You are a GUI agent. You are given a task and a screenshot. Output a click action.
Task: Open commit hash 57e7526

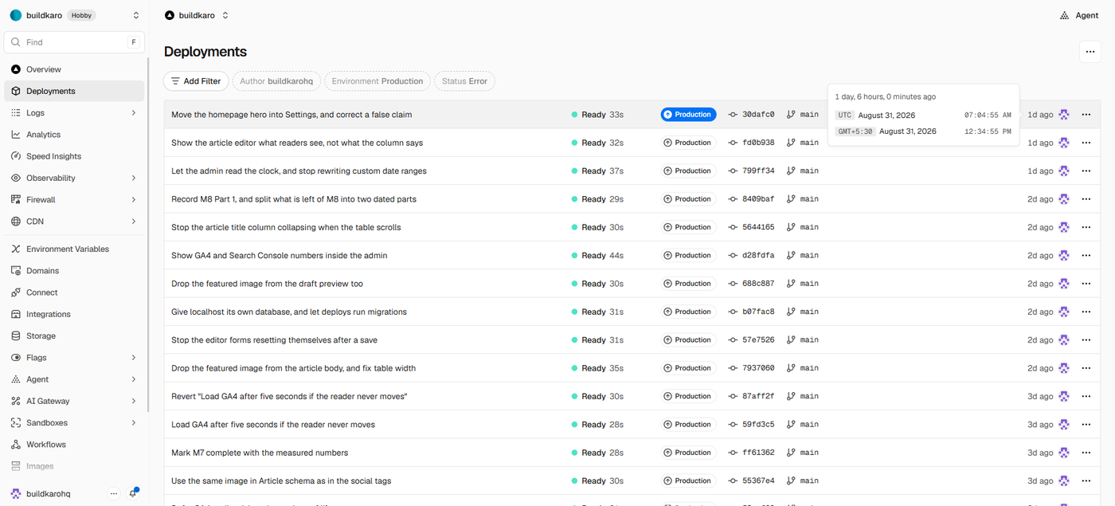coord(758,340)
